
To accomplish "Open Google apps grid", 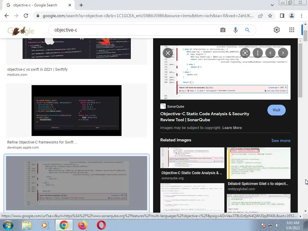I will point(292,30).
